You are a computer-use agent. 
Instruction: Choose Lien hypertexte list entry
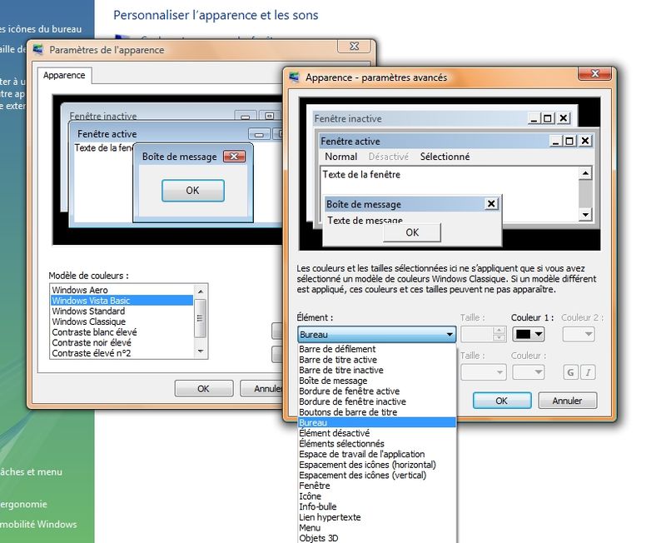[x=377, y=517]
